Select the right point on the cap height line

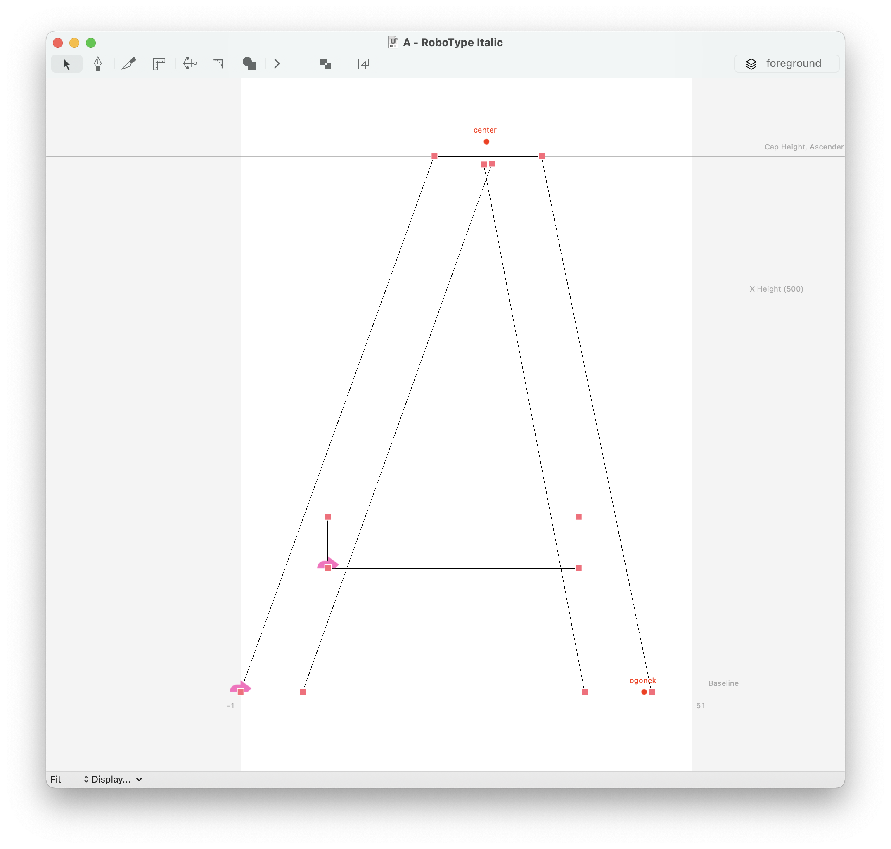click(542, 156)
